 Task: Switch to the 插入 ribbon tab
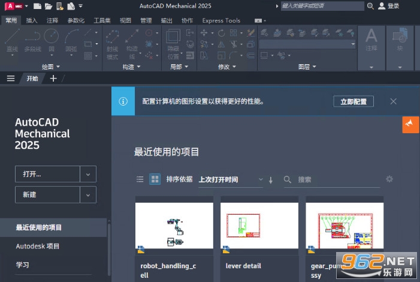point(32,20)
